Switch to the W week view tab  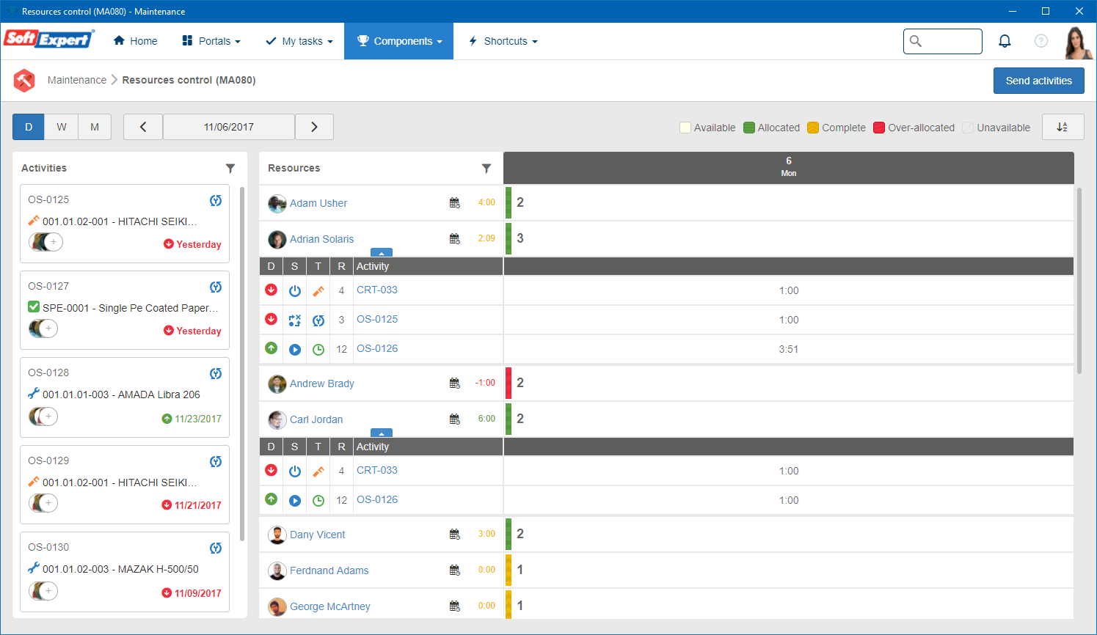(62, 127)
